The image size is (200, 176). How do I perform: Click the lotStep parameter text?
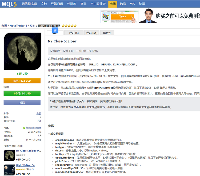coord(59,154)
